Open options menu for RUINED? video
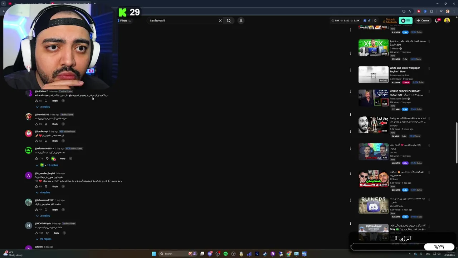The image size is (458, 258). click(x=429, y=199)
